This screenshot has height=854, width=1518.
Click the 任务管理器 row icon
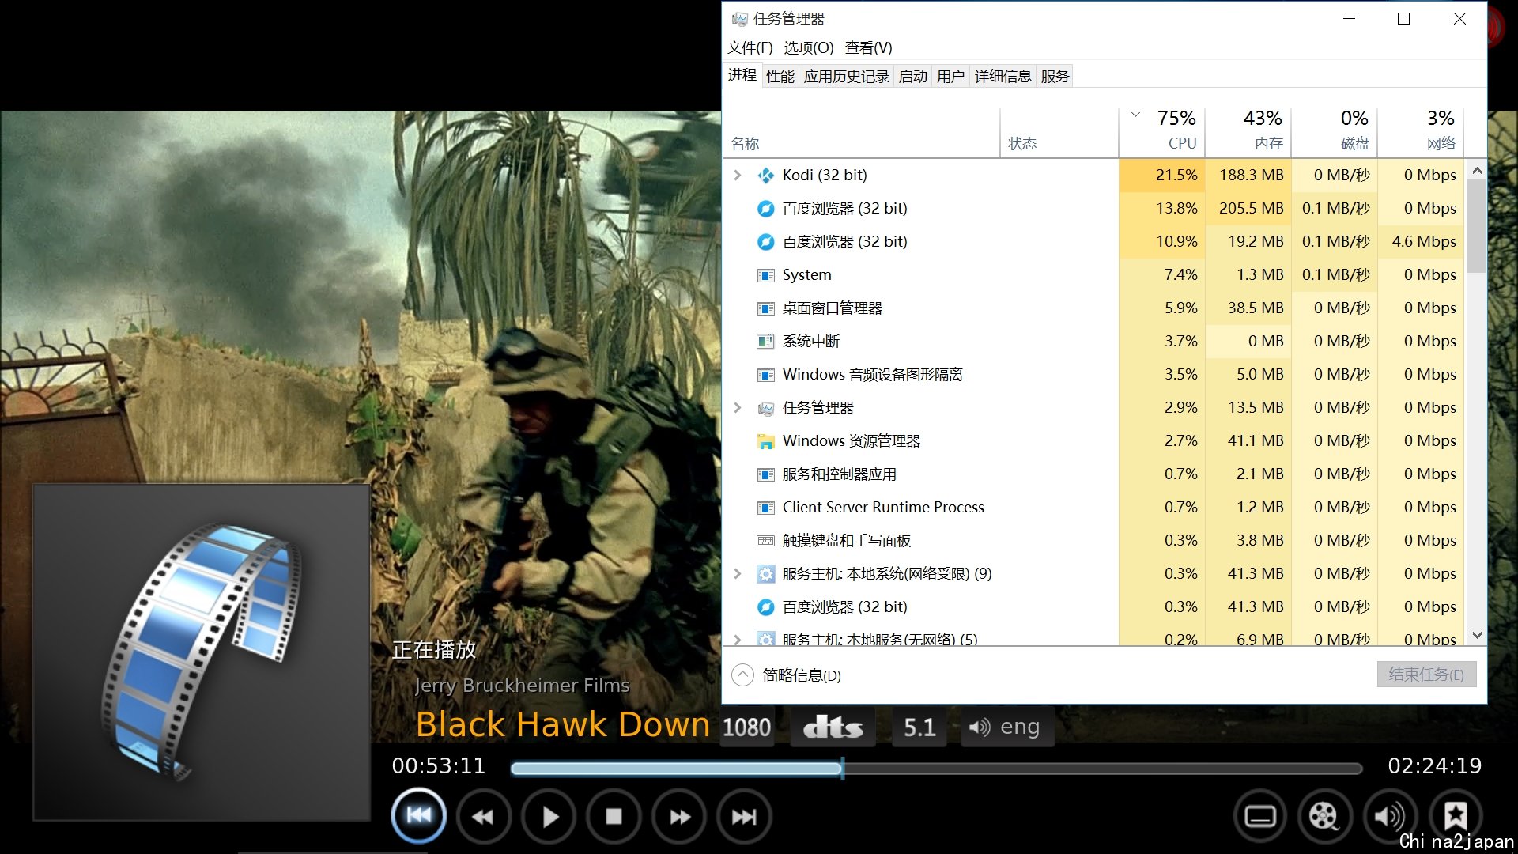(x=765, y=408)
